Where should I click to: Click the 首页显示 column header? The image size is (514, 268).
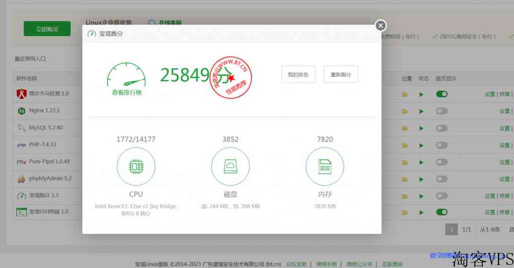pyautogui.click(x=446, y=79)
